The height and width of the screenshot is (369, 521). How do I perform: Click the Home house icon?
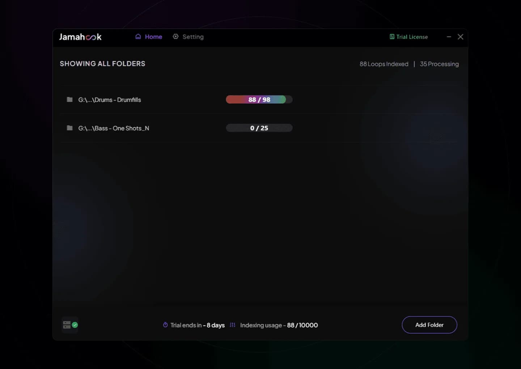(x=138, y=37)
